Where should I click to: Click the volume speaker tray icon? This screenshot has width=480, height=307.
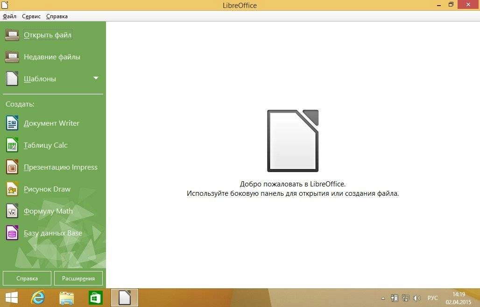(416, 298)
